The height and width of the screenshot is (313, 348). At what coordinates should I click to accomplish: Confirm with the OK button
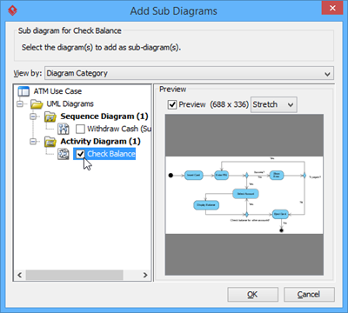coord(252,295)
